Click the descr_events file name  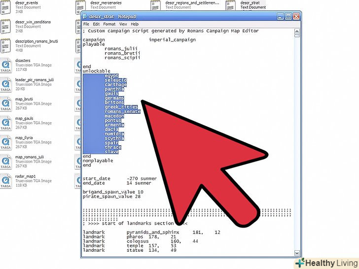coord(27,3)
